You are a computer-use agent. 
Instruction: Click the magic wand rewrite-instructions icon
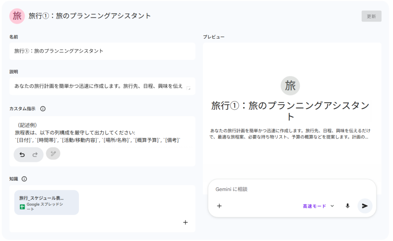(x=53, y=154)
